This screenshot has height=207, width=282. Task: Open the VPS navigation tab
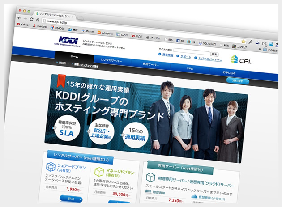click(190, 69)
